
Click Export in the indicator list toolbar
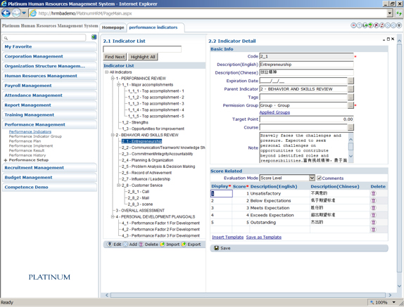click(191, 244)
